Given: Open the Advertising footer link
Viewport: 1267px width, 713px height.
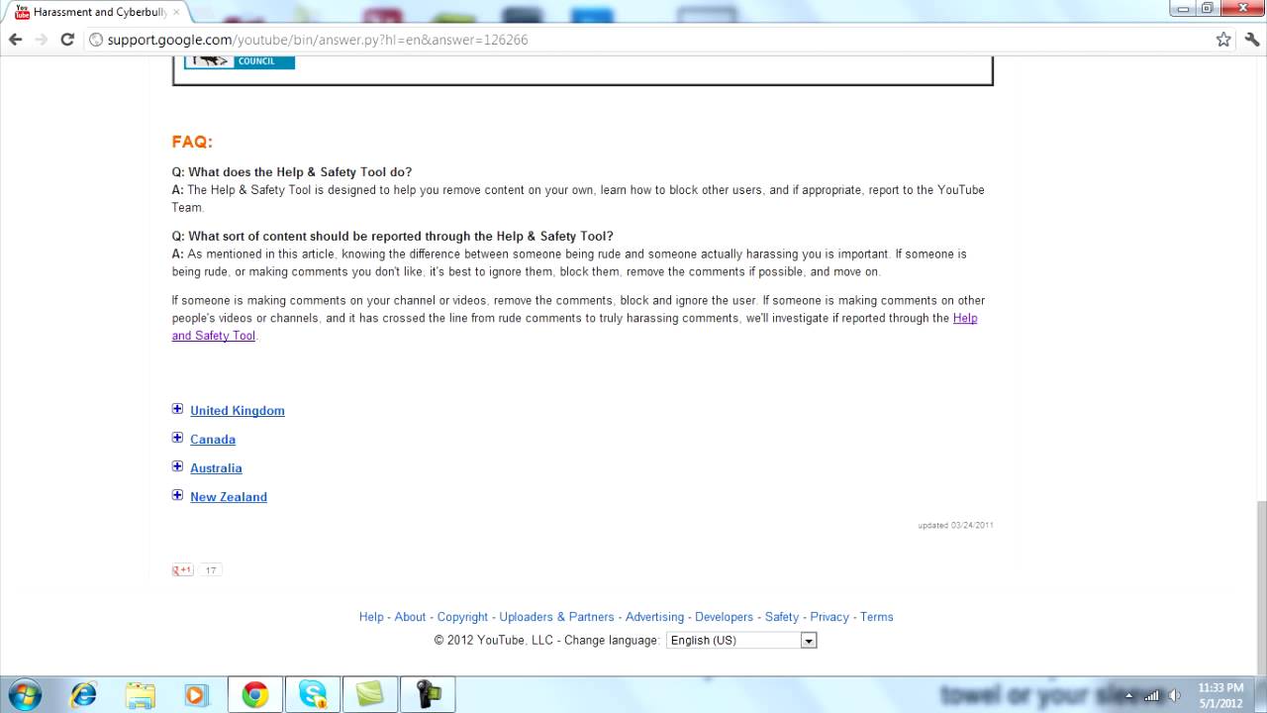Looking at the screenshot, I should click(654, 617).
